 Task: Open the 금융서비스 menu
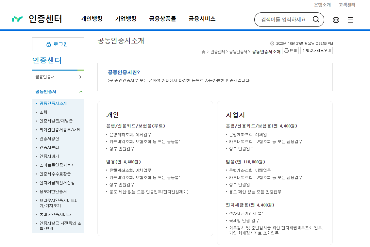pos(202,19)
